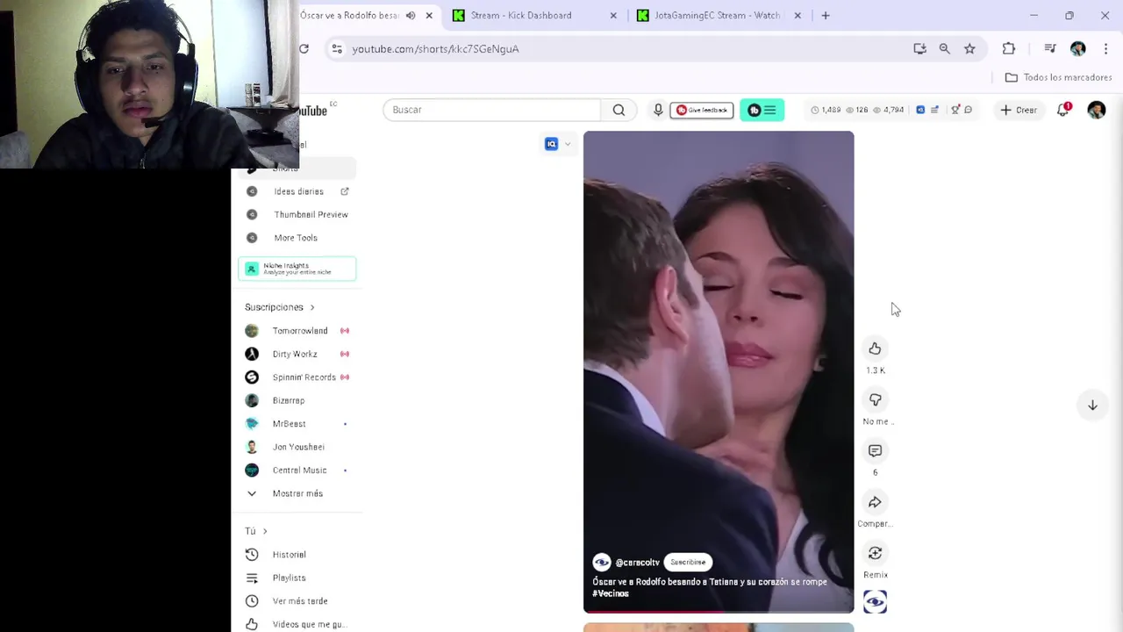The width and height of the screenshot is (1123, 632).
Task: Click the vidIQ blue IQ icon in stats bar
Action: [920, 110]
